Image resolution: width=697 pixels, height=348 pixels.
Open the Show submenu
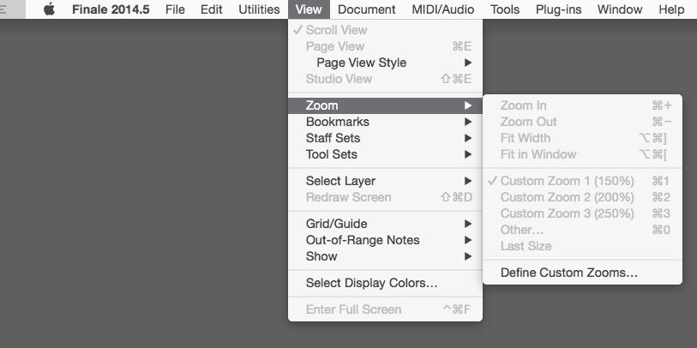point(321,256)
